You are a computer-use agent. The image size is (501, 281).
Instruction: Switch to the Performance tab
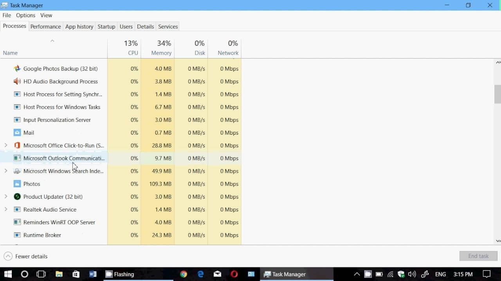click(x=45, y=26)
